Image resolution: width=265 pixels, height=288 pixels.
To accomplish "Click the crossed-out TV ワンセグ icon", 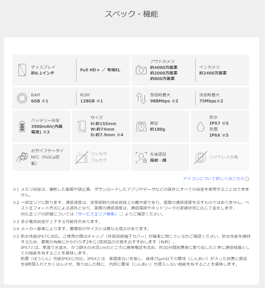I will click(82, 158).
